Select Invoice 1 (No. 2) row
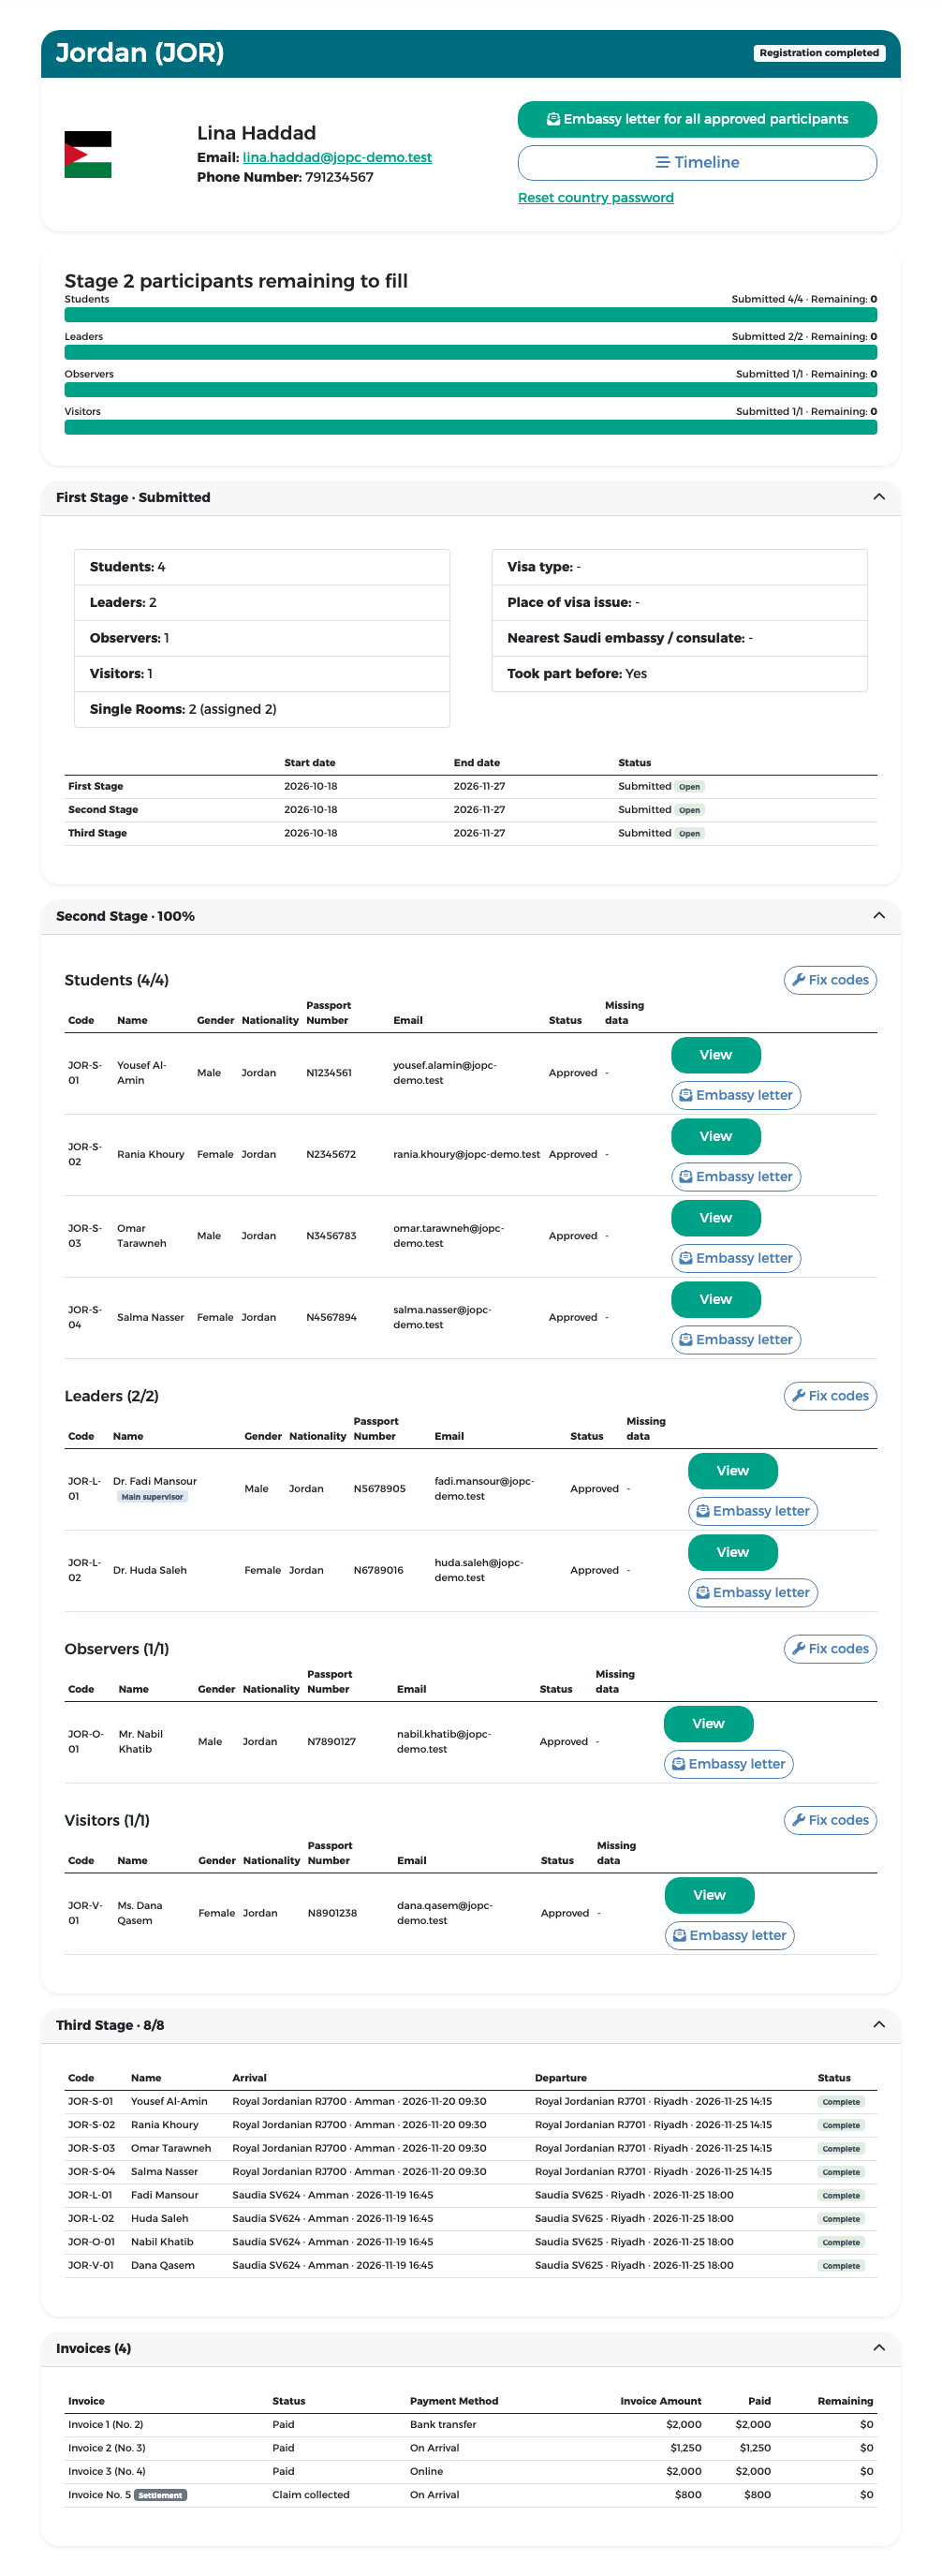The width and height of the screenshot is (942, 2576). point(471,2425)
